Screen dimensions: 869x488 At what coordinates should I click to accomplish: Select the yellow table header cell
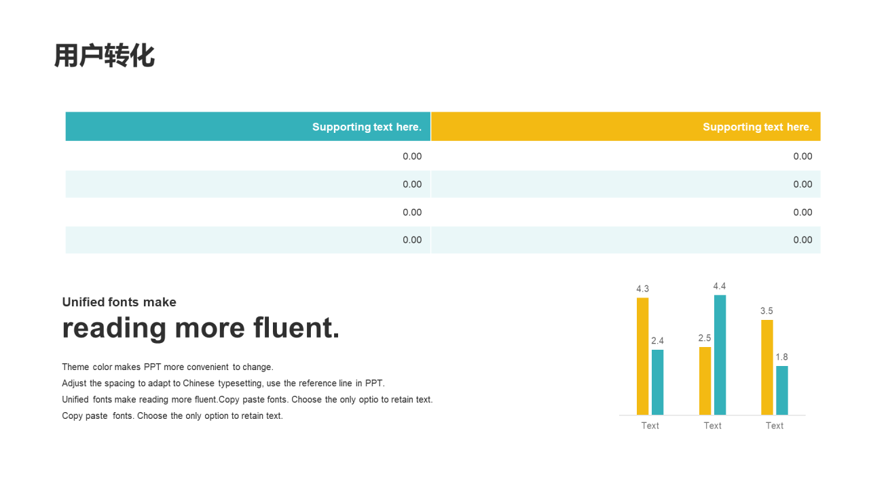tap(625, 127)
